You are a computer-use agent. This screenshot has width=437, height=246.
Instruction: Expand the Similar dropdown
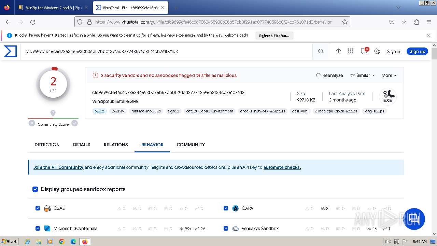(x=362, y=76)
